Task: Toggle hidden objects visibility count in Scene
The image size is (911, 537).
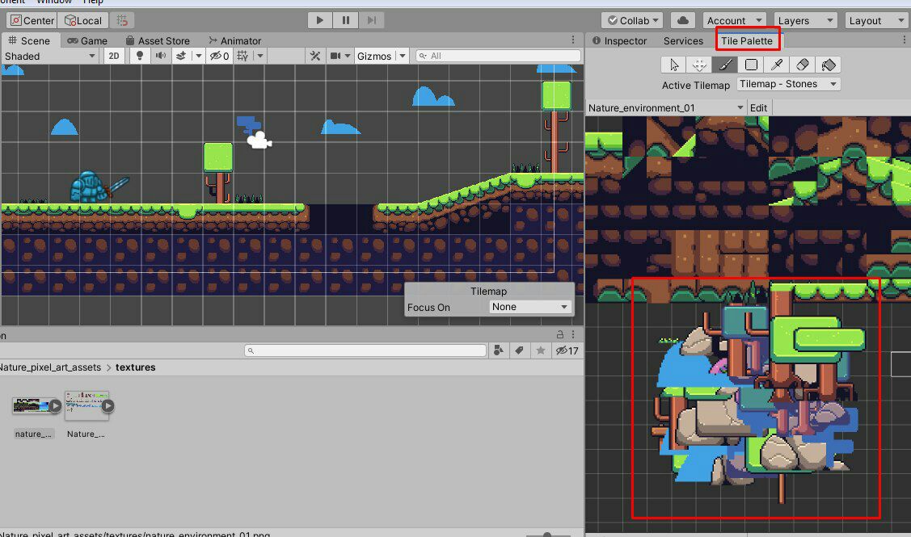Action: coord(220,56)
